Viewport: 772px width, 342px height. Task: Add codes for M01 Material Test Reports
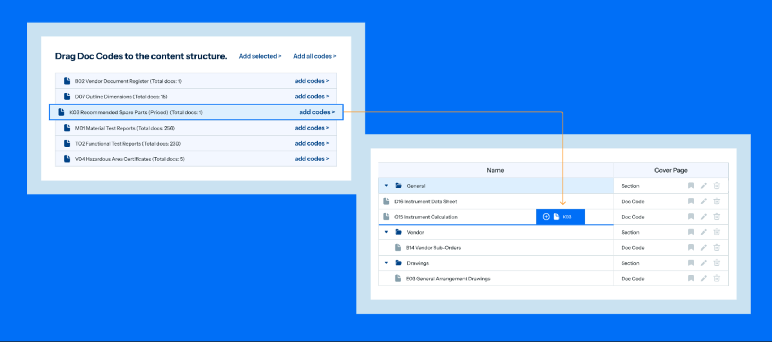tap(312, 128)
